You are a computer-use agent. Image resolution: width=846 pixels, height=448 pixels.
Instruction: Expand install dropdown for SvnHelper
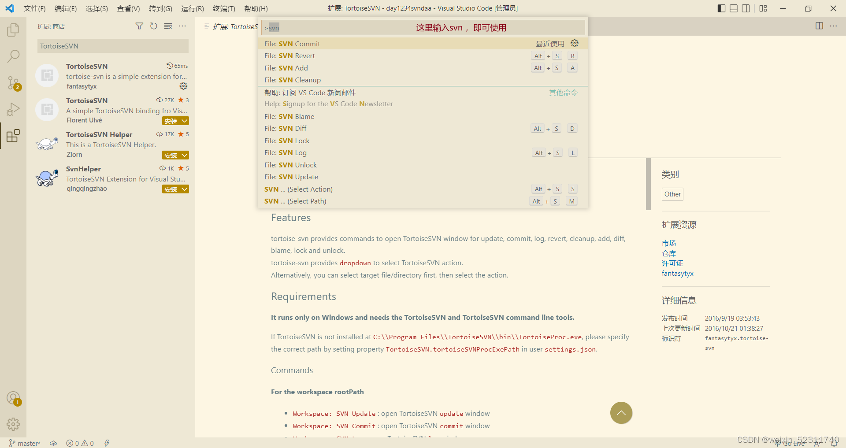(185, 189)
